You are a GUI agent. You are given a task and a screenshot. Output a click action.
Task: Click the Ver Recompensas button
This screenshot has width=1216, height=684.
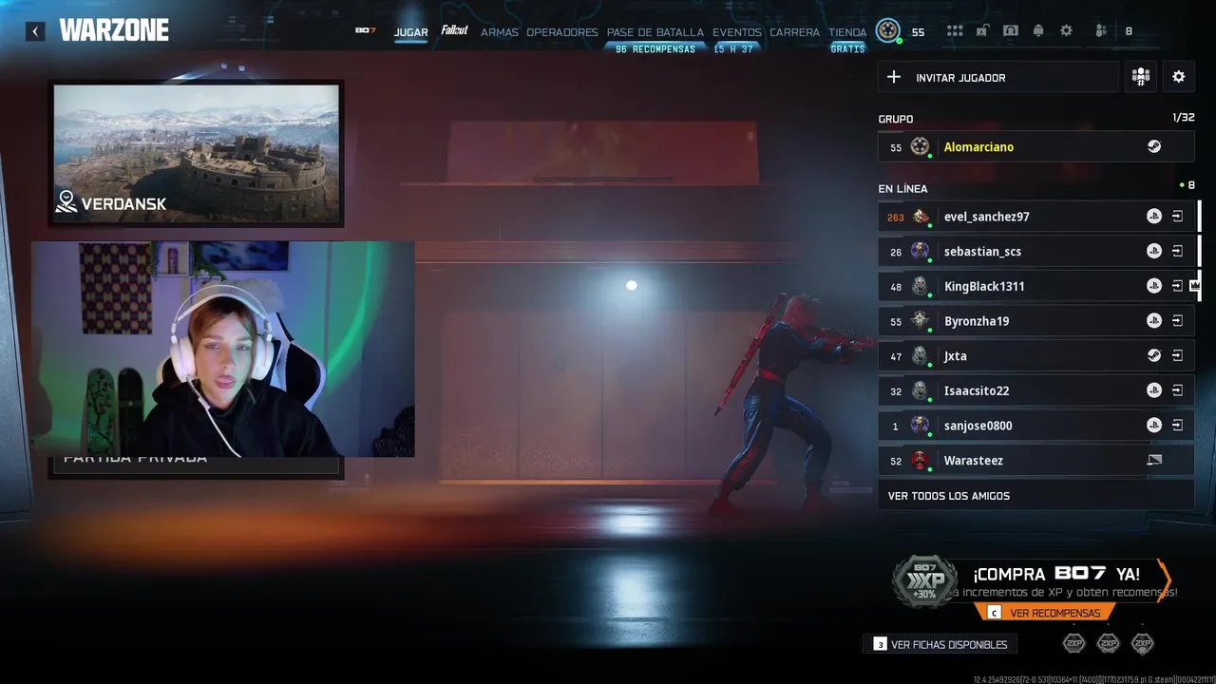coord(1045,613)
